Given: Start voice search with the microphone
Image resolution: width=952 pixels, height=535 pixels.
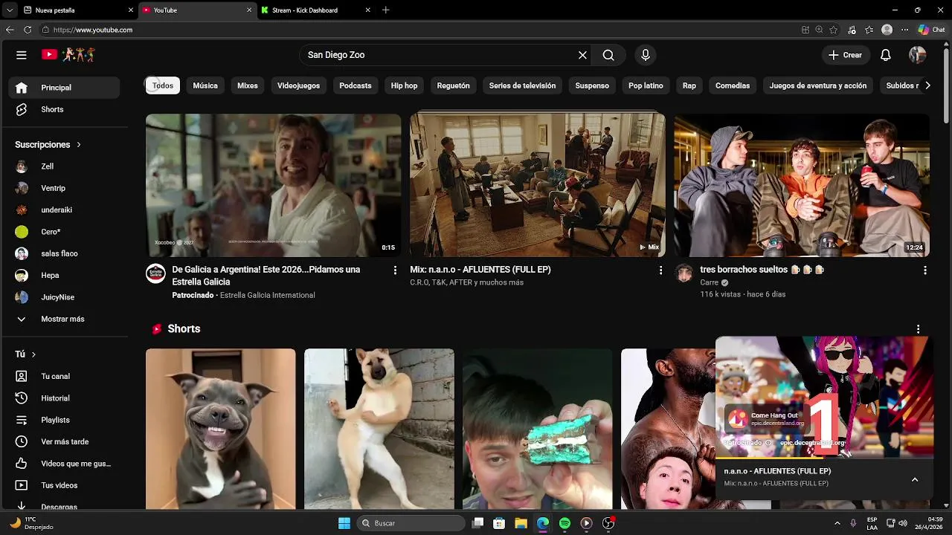Looking at the screenshot, I should pyautogui.click(x=646, y=55).
